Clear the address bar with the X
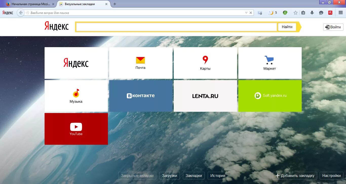The height and width of the screenshot is (184, 346). pyautogui.click(x=251, y=13)
